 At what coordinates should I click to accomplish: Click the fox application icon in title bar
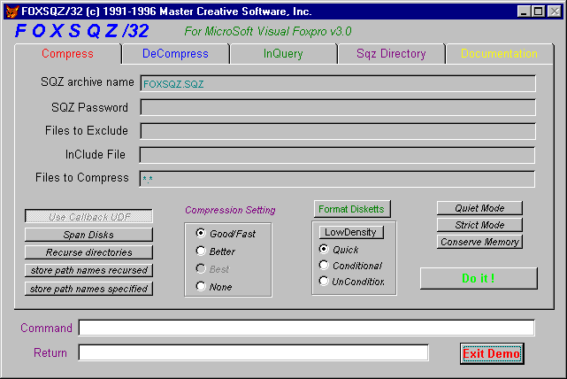coord(11,12)
